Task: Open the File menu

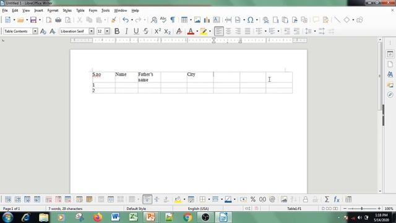Action: point(5,11)
